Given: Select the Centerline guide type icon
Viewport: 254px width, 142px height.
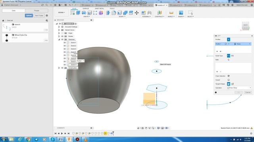Looking at the screenshot, I should (x=233, y=56).
